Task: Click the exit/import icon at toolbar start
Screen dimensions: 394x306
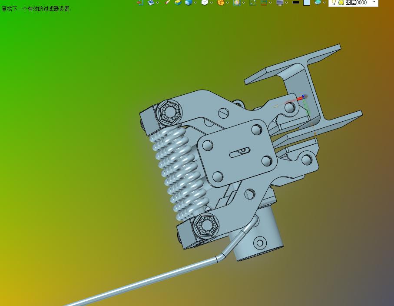Action: (x=140, y=3)
